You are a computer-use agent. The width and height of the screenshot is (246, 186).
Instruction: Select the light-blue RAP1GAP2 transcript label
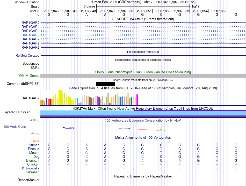click(31, 35)
